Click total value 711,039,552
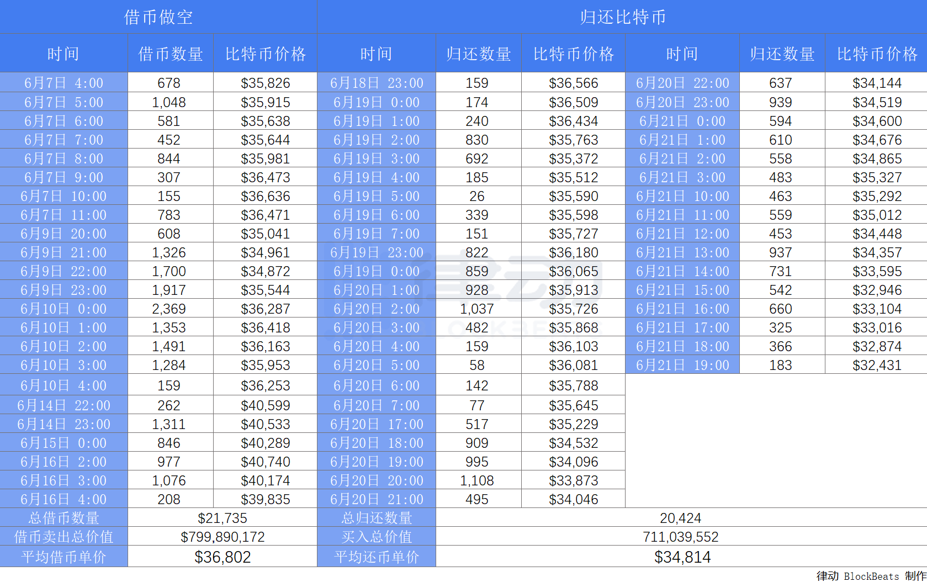The width and height of the screenshot is (927, 582). point(681,537)
